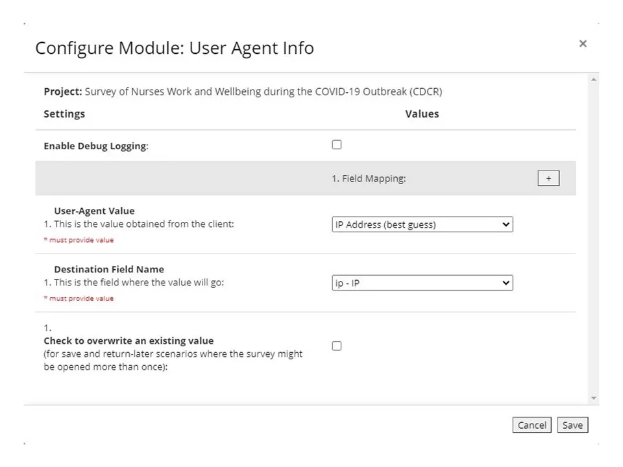Click the chevron on the ip - IP dropdown

[506, 283]
